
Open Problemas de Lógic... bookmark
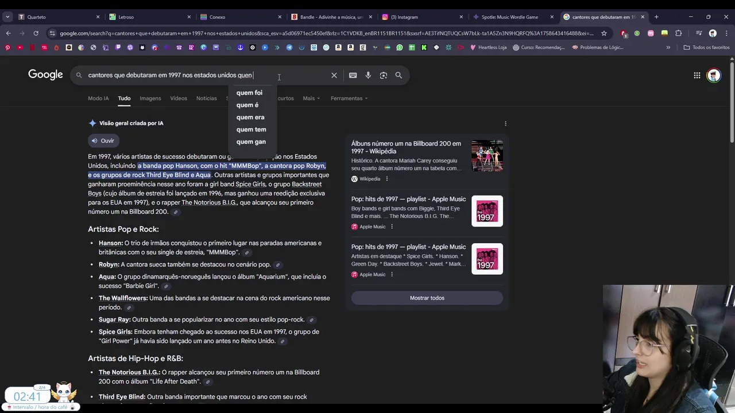coord(598,48)
